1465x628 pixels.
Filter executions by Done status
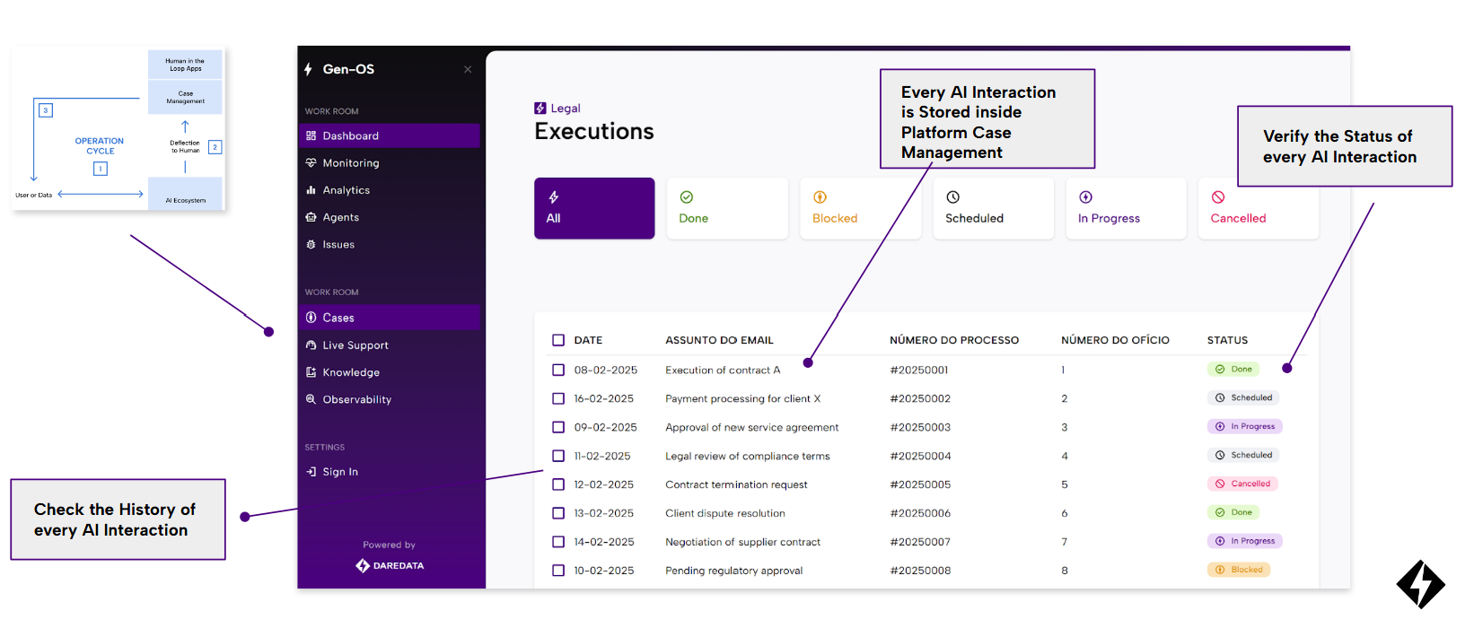coord(727,208)
